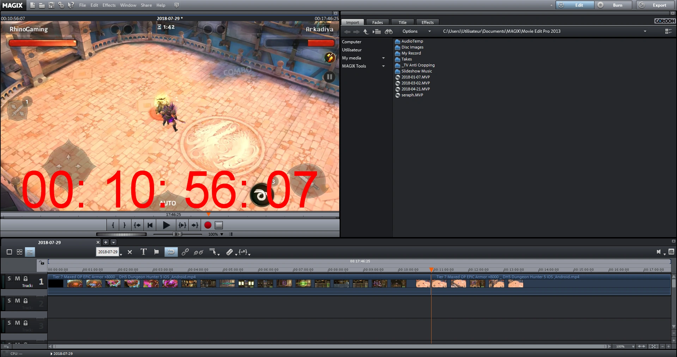Start playback with the Play button

[166, 225]
